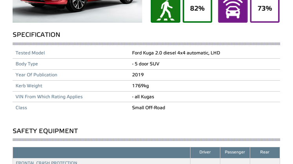This screenshot has height=164, width=293.
Task: Click the SAFETY EQUIPMENT section heading
Action: [x=45, y=131]
